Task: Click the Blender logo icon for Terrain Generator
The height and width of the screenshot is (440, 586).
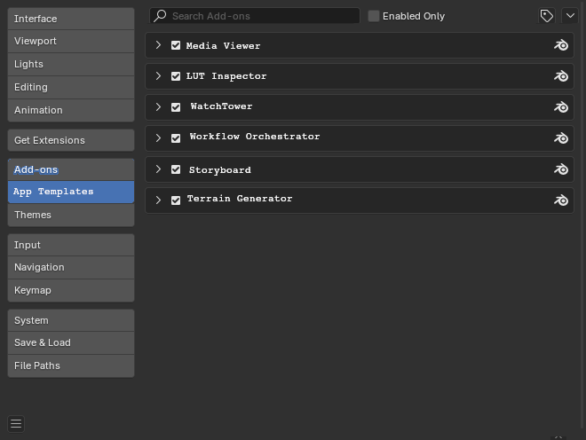Action: click(561, 200)
